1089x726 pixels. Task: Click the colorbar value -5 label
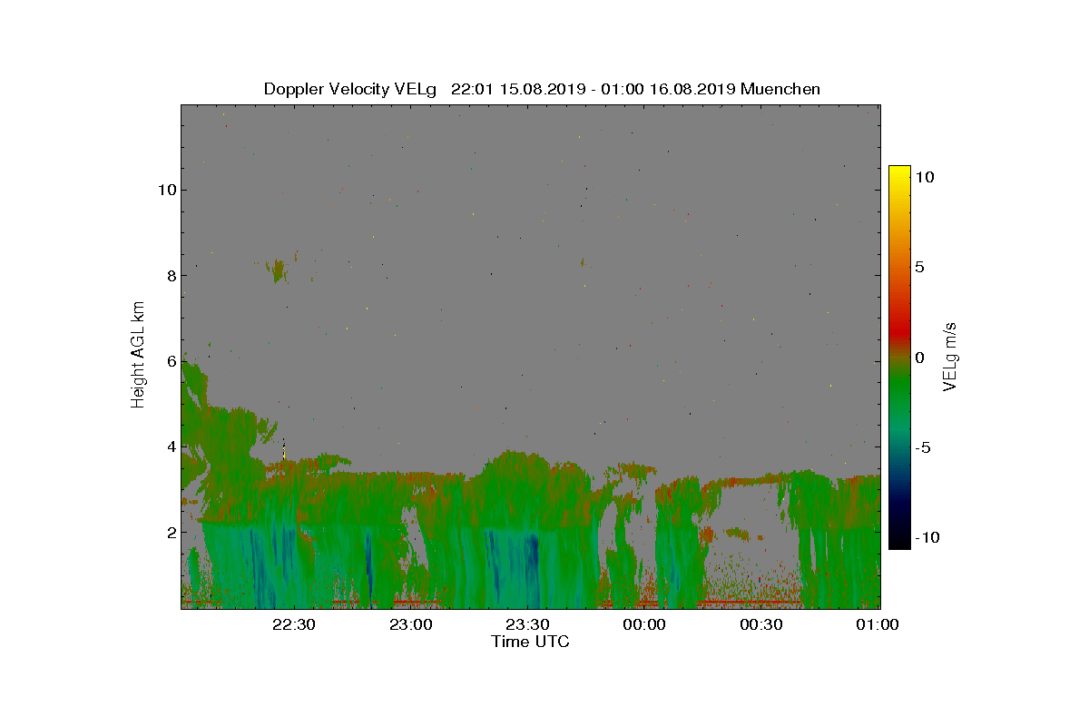923,447
